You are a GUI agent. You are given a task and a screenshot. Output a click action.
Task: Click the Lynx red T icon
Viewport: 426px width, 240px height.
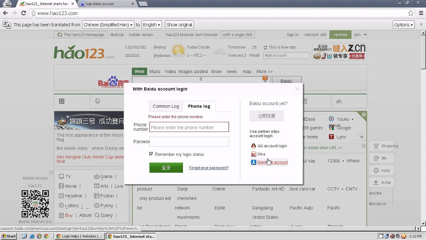point(331,137)
